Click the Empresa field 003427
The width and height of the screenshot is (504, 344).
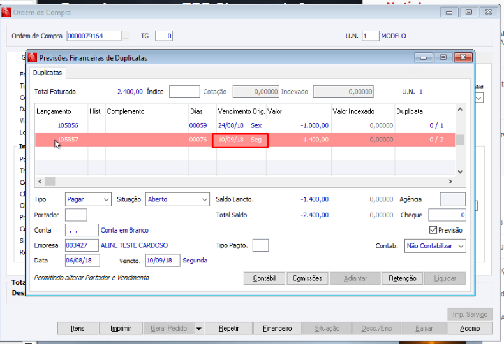point(82,245)
